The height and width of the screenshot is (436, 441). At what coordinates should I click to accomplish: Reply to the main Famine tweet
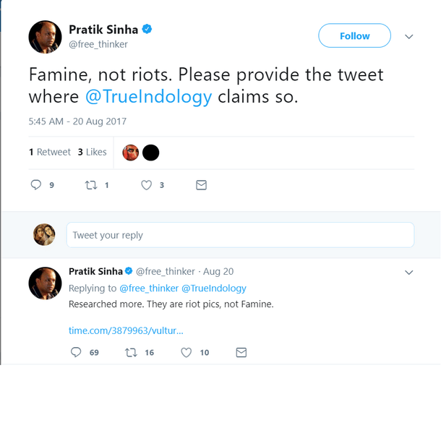point(36,185)
